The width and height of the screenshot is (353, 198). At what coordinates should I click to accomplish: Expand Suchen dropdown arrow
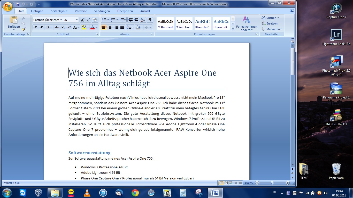[278, 18]
